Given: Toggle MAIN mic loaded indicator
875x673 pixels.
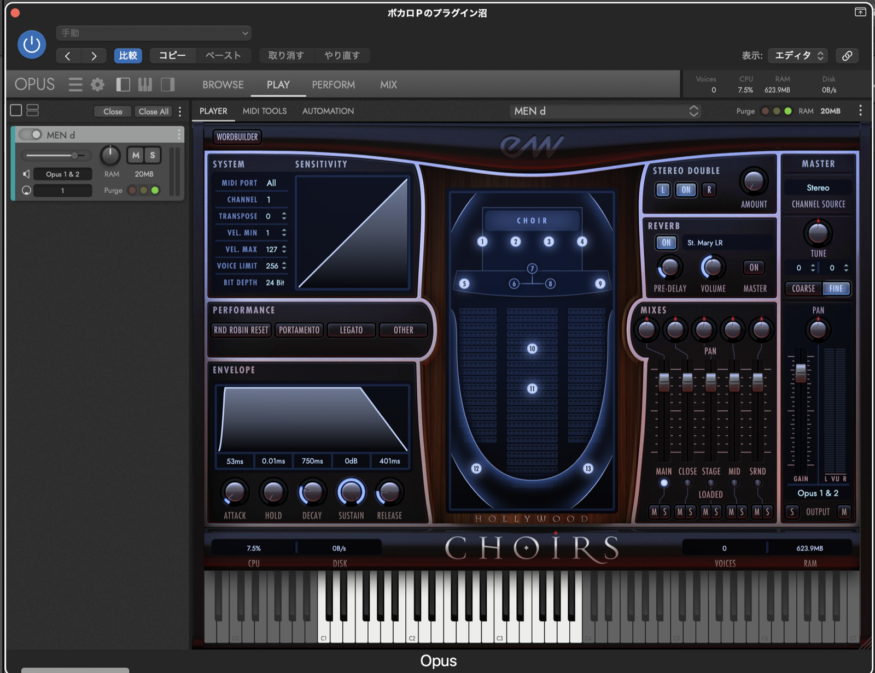Looking at the screenshot, I should (664, 483).
